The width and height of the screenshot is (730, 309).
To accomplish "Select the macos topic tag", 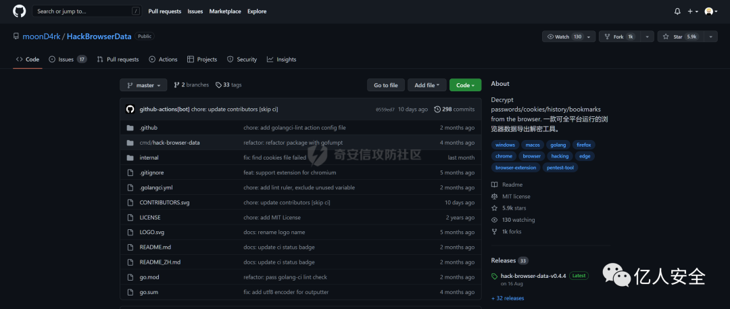I will (x=533, y=145).
